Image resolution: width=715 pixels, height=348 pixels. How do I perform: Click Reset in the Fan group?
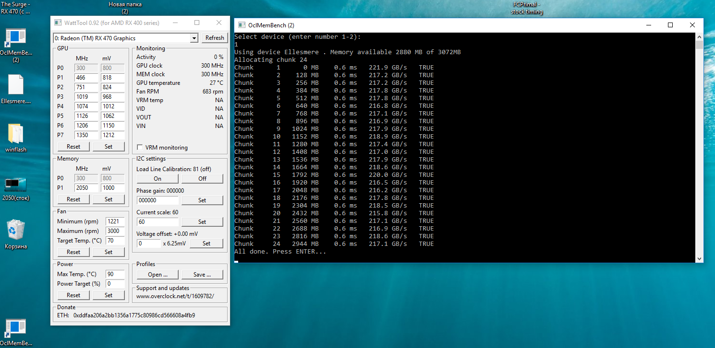73,252
